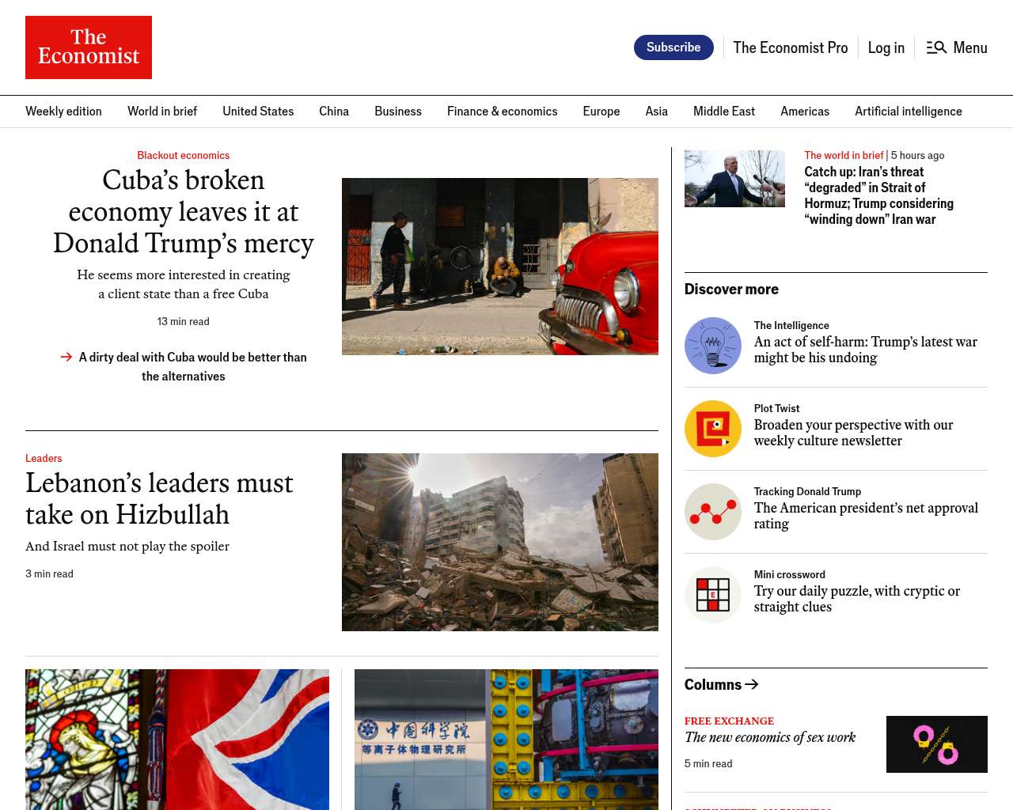The image size is (1013, 810).
Task: Click the Trump speaking thumbnail
Action: pos(734,179)
